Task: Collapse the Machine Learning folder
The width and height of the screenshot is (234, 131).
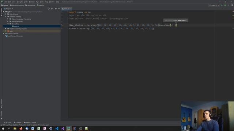Action: 6,16
